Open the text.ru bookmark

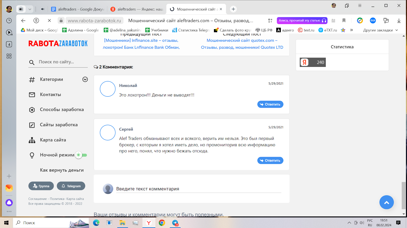(306, 30)
